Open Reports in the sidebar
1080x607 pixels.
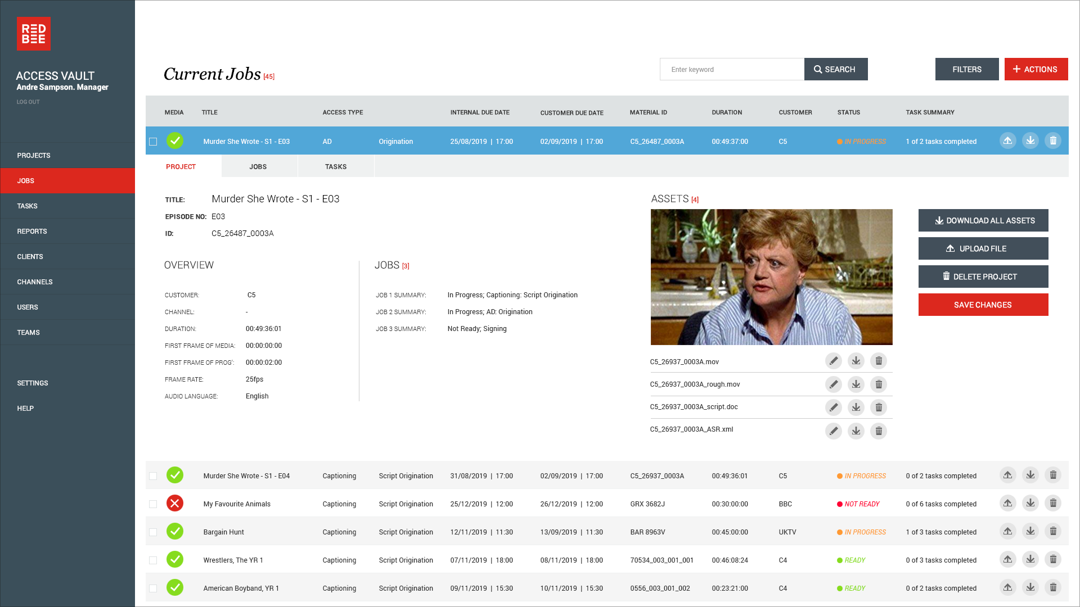(32, 231)
